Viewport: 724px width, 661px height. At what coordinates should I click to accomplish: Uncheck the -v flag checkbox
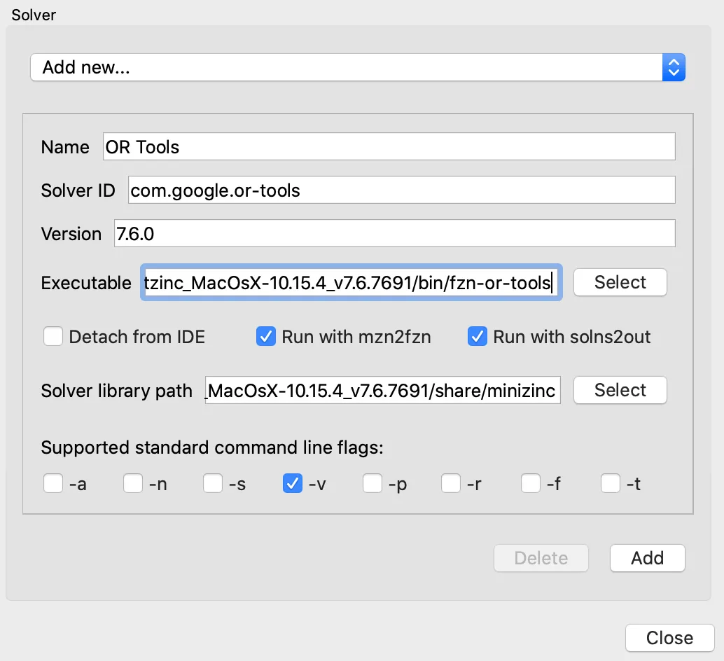(292, 483)
